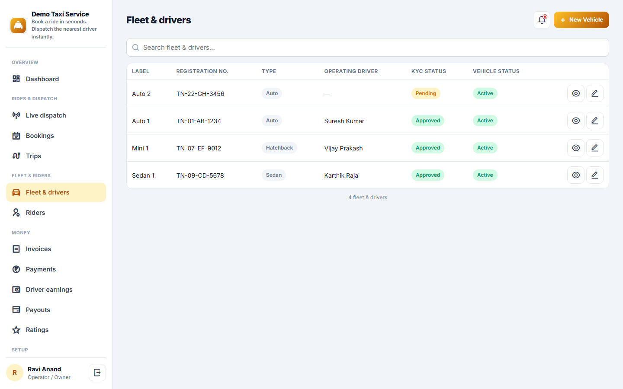View details of Auto 2
This screenshot has height=389, width=623.
tap(576, 93)
